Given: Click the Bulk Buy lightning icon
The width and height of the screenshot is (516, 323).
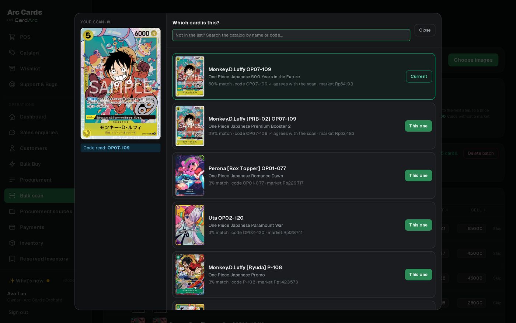Looking at the screenshot, I should 12,164.
